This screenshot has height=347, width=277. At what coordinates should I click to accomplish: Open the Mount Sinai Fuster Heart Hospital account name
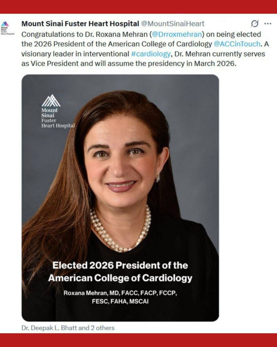[80, 24]
